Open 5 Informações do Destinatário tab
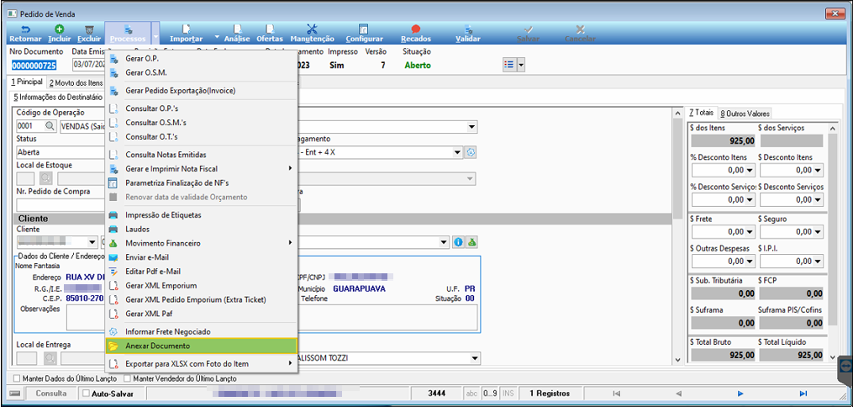853x407 pixels. 58,97
